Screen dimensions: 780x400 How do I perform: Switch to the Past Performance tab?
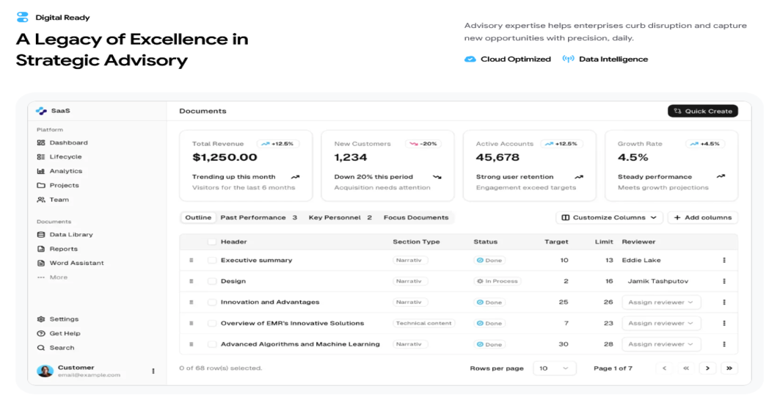(259, 217)
